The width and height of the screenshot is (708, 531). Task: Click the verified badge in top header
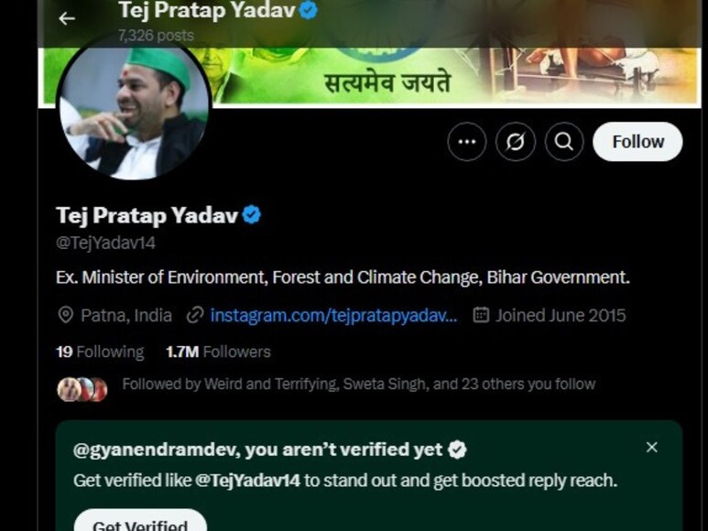(309, 10)
